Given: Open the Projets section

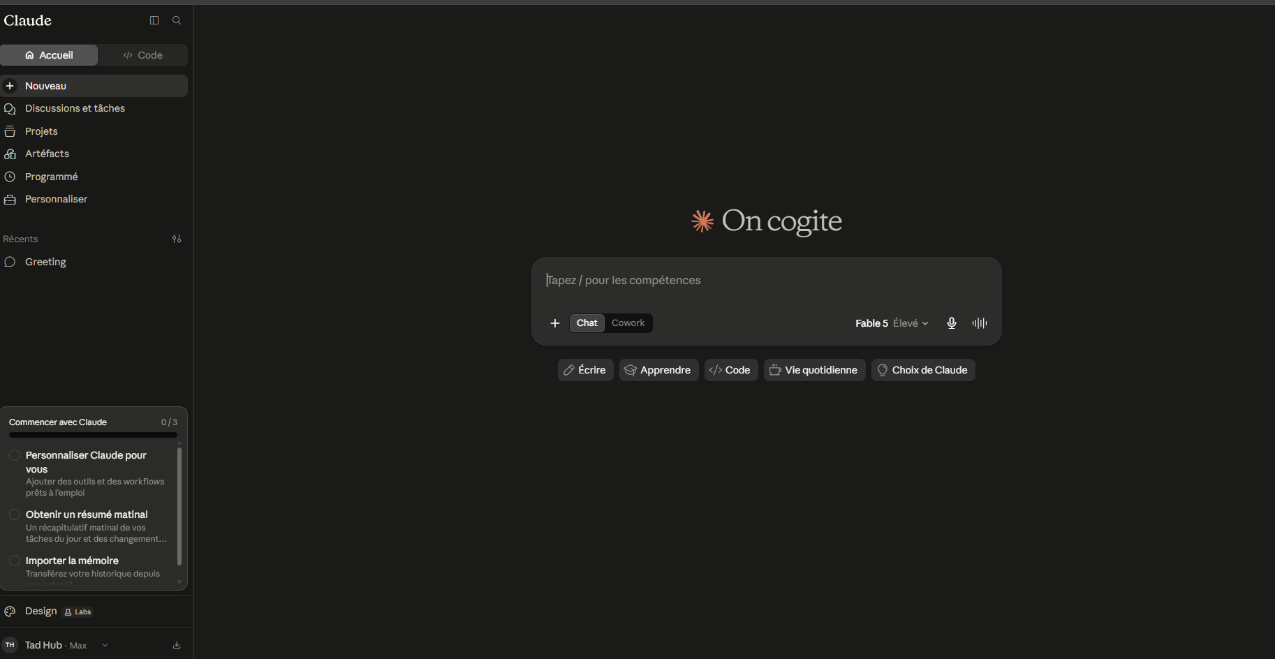Looking at the screenshot, I should click(x=94, y=131).
